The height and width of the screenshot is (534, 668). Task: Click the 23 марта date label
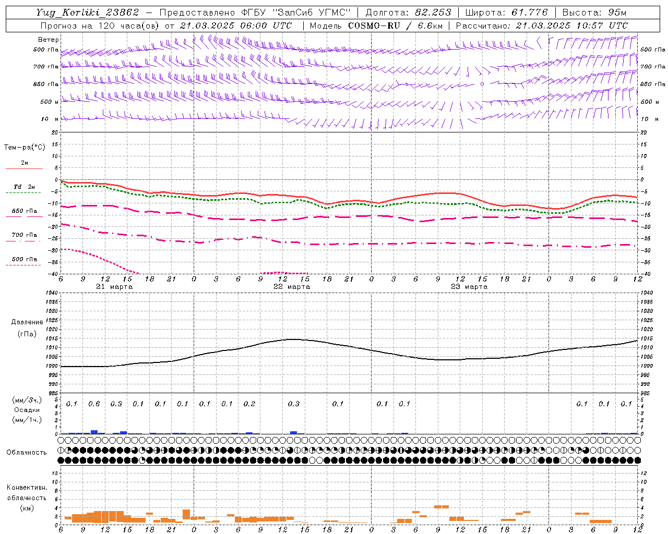469,287
